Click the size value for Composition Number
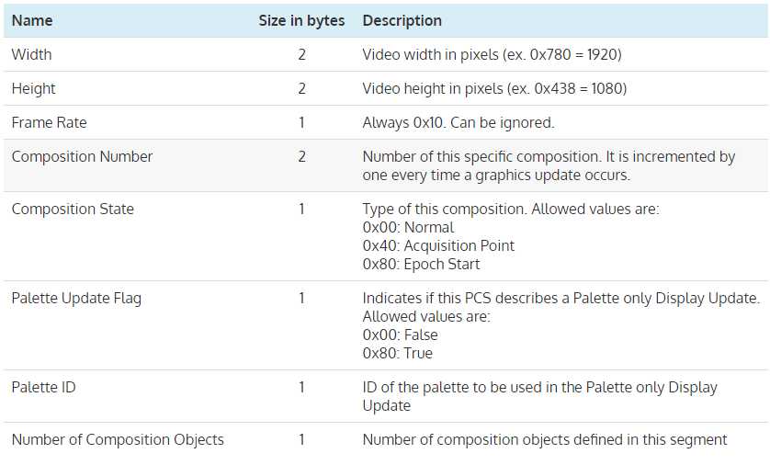770x465 pixels. click(301, 156)
